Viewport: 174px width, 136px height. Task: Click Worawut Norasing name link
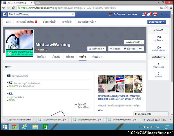(x=119, y=97)
